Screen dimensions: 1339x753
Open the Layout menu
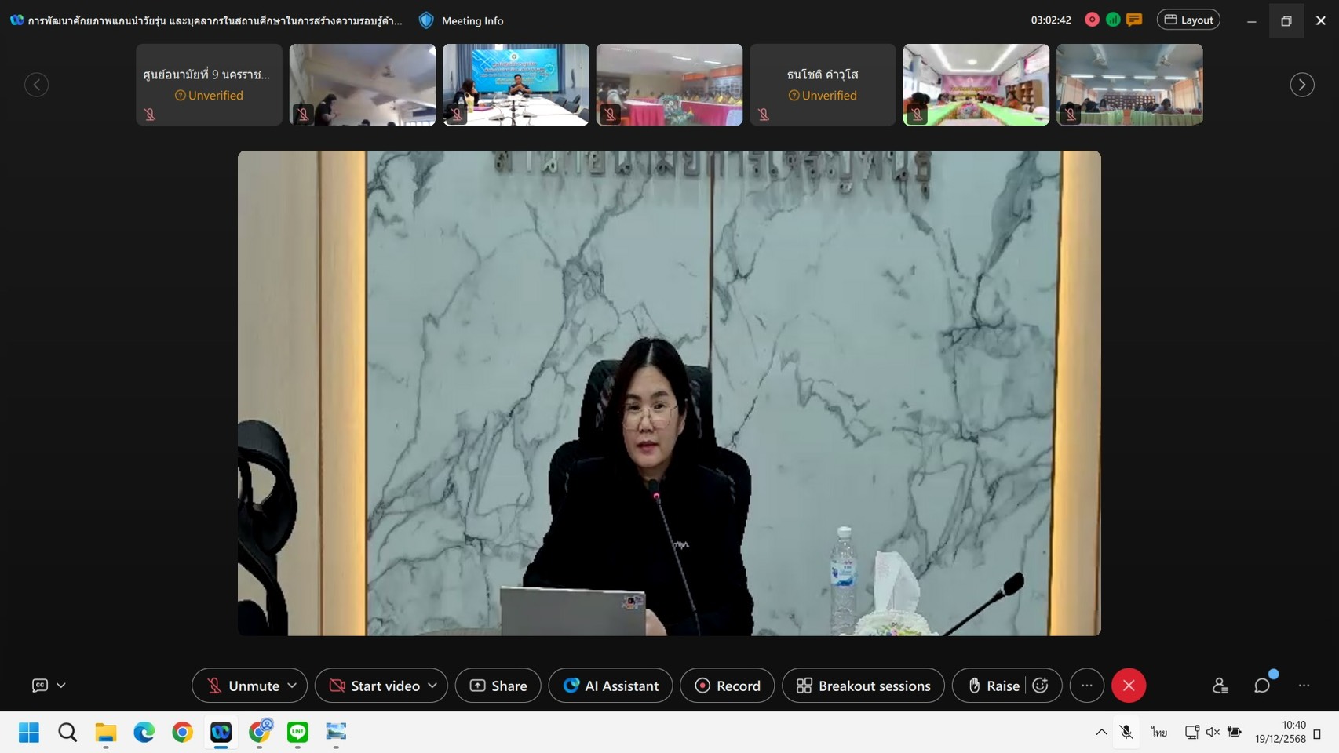[x=1188, y=20]
